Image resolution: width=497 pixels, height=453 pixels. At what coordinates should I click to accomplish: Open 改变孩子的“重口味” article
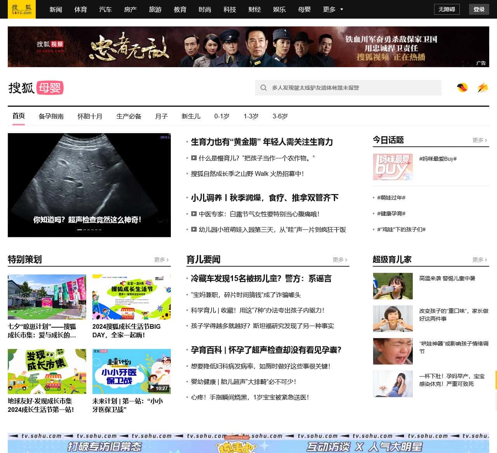[454, 315]
